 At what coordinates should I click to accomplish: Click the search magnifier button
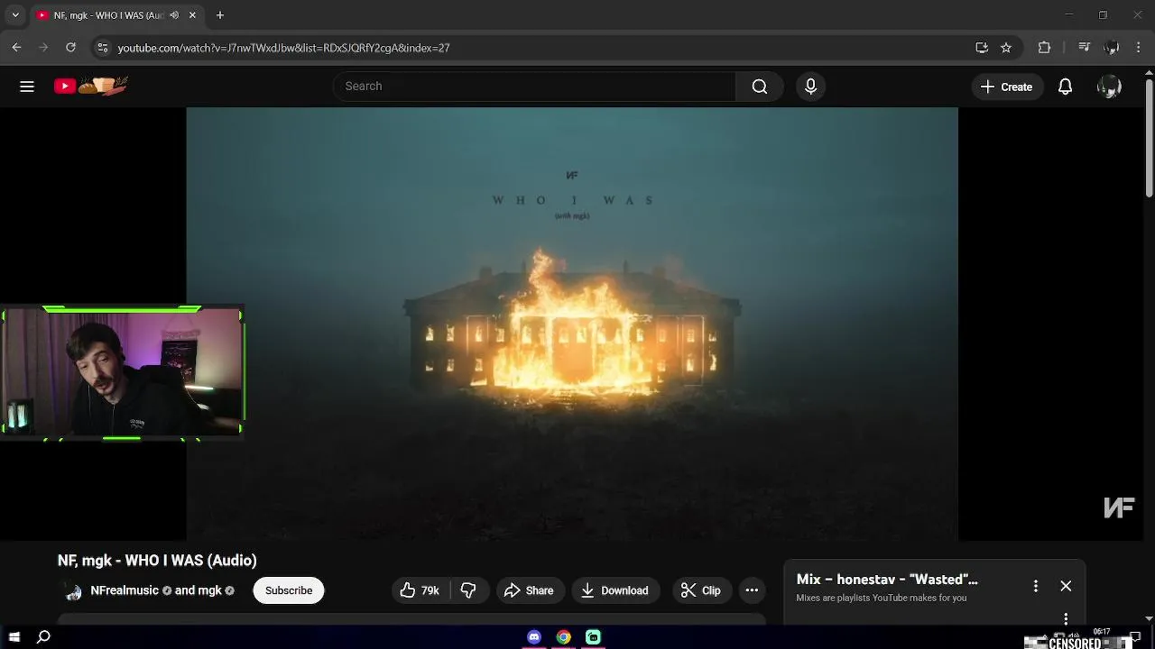pos(760,87)
